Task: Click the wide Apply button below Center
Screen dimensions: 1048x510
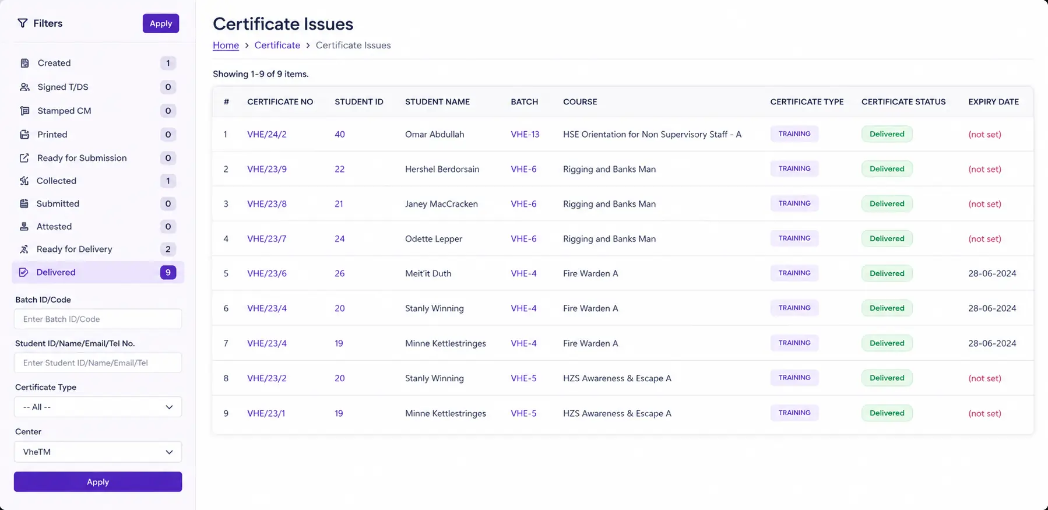Action: (98, 482)
